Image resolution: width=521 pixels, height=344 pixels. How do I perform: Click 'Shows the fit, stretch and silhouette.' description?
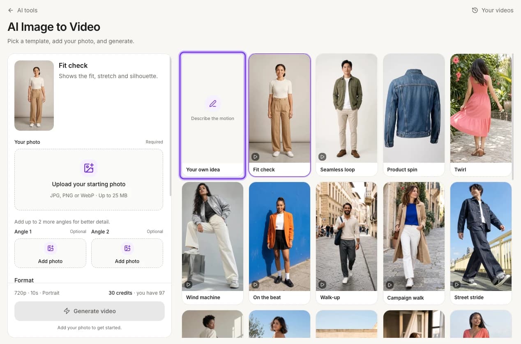108,76
